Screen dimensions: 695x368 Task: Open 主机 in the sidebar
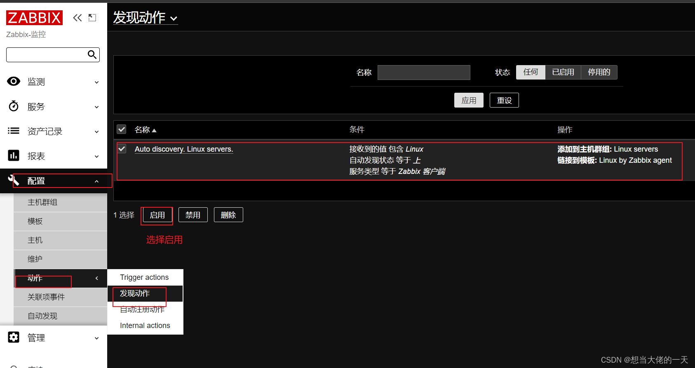[60, 240]
